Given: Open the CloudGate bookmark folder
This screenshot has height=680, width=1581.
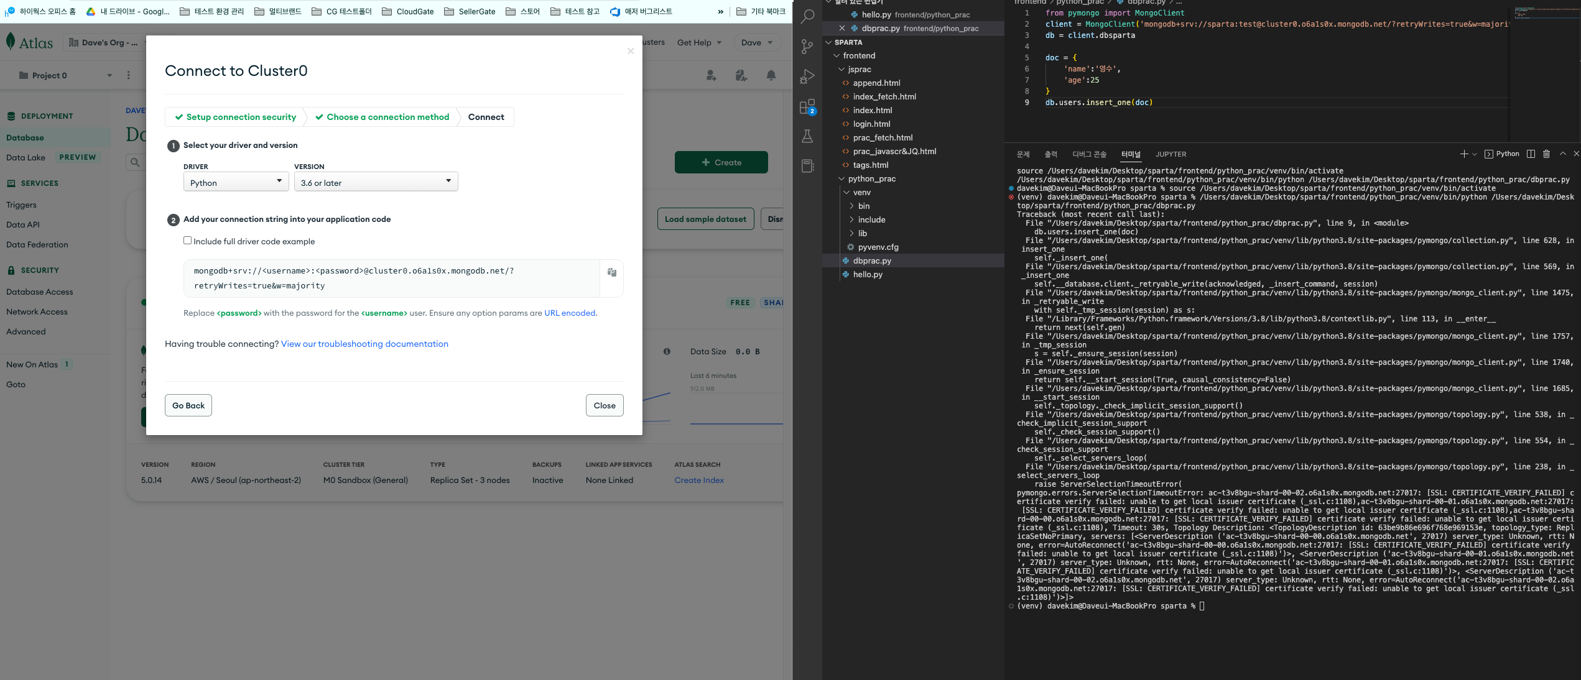Looking at the screenshot, I should [408, 11].
